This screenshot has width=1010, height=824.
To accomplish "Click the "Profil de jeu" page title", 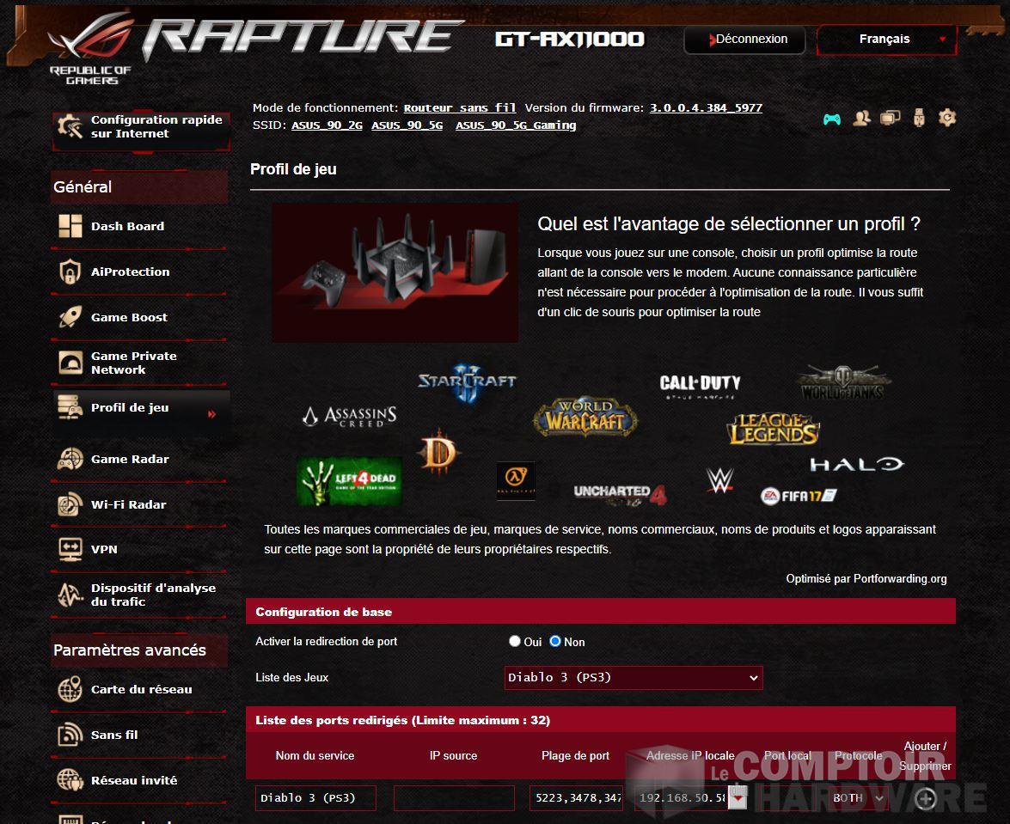I will coord(293,169).
